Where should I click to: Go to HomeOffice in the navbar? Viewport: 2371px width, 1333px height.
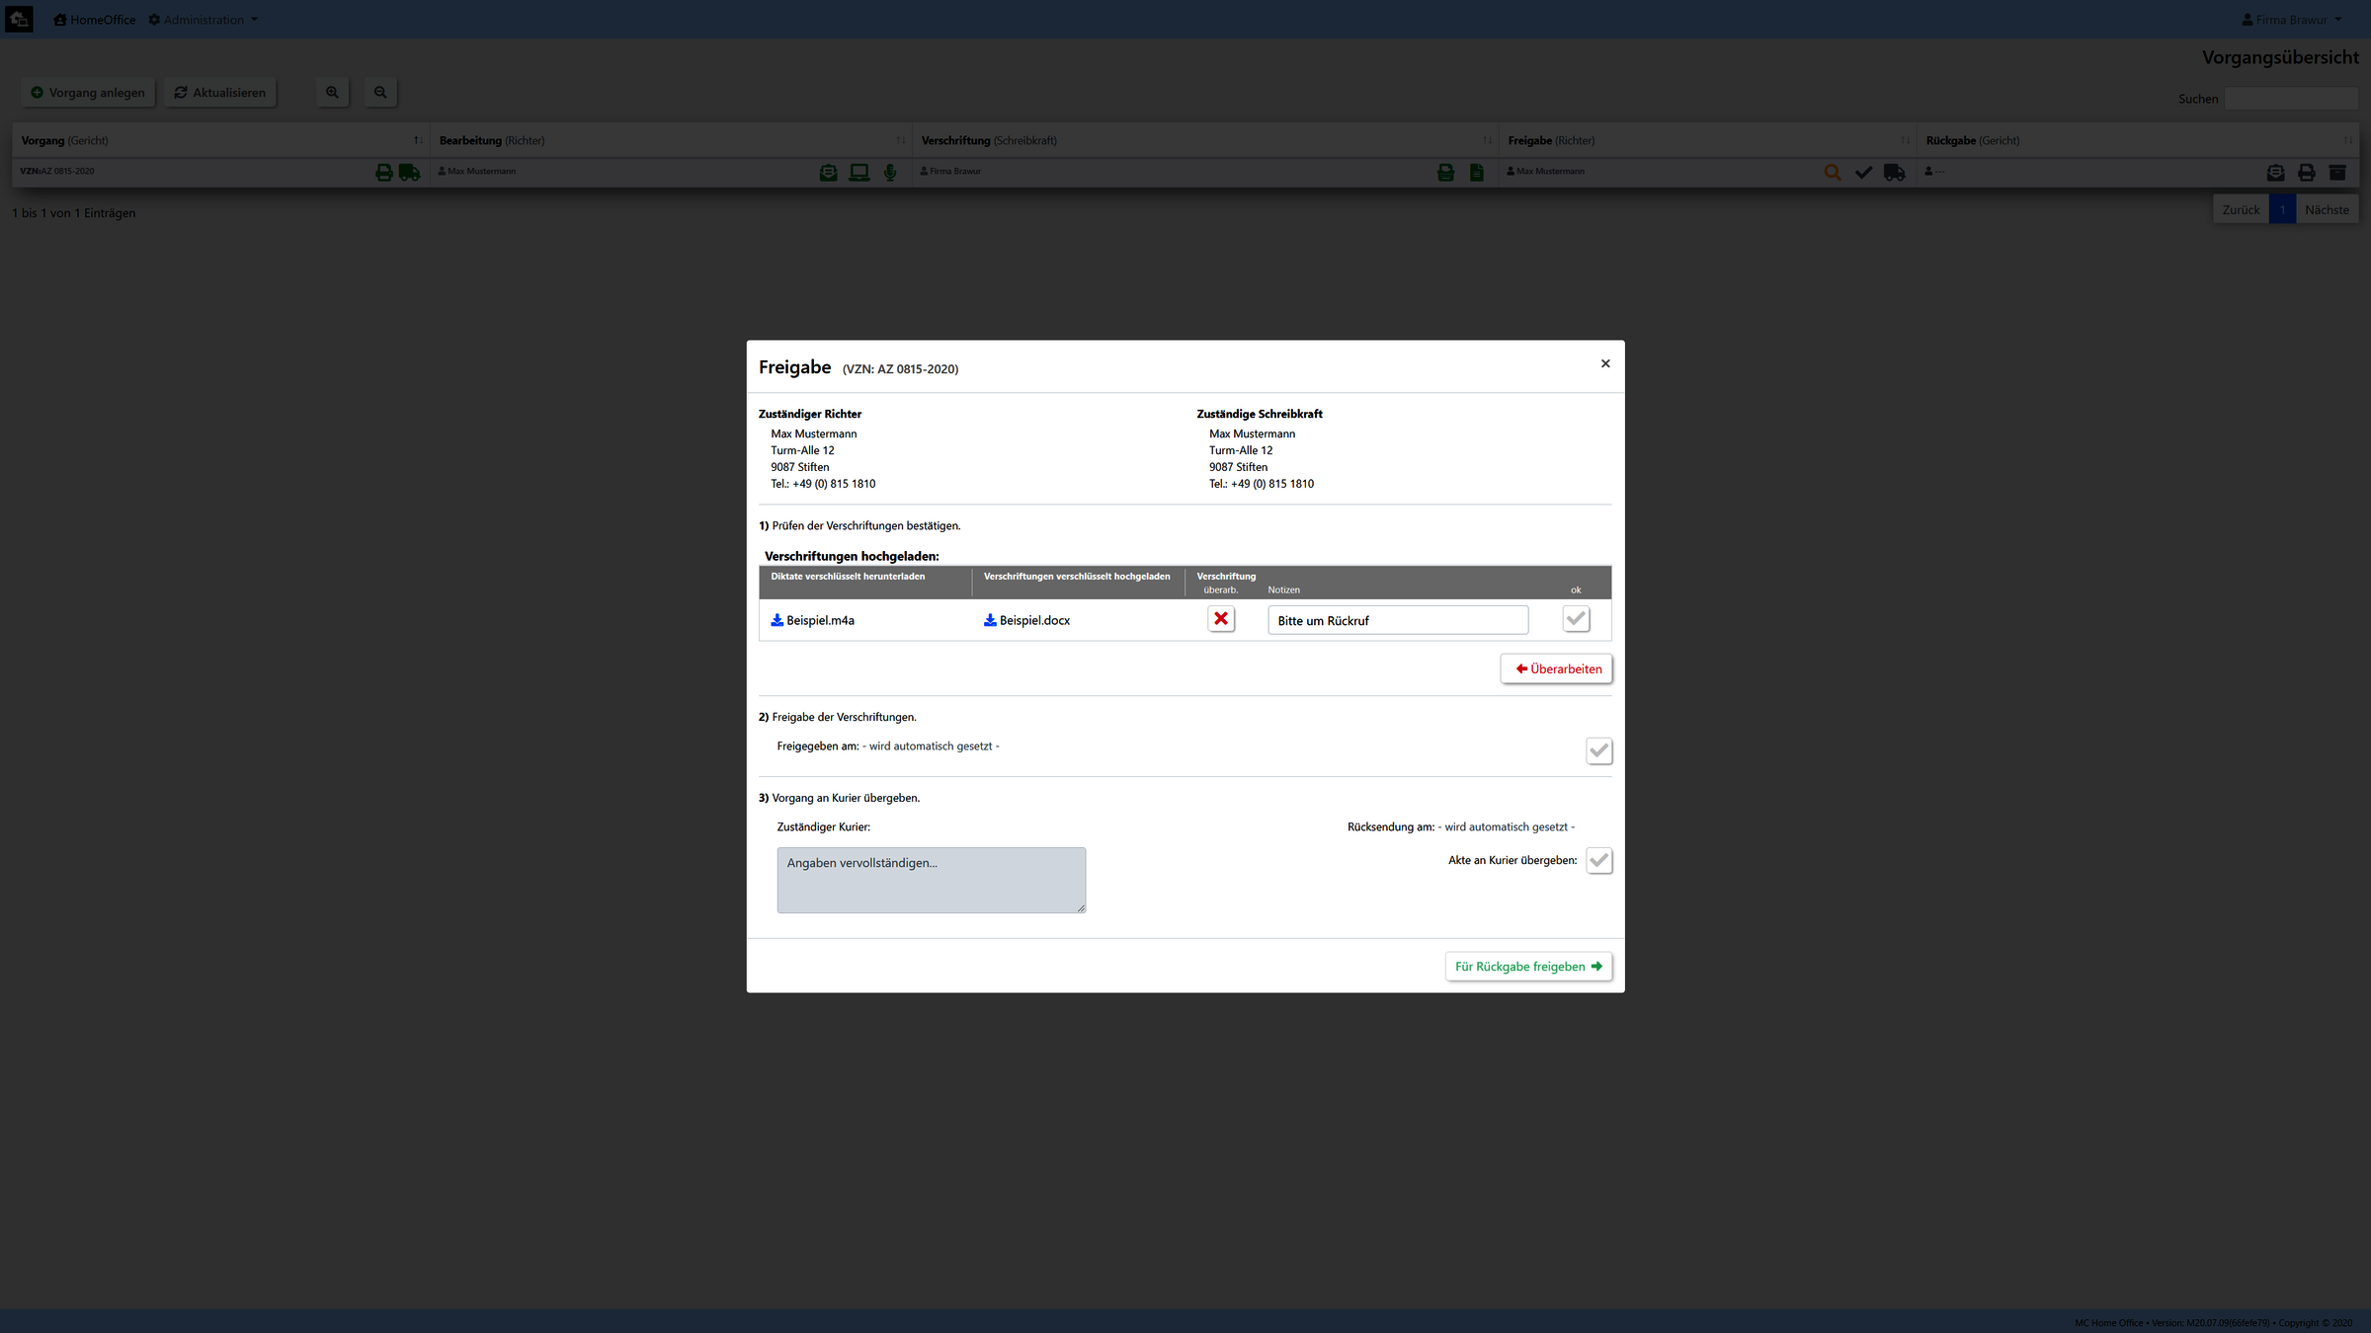[x=95, y=20]
